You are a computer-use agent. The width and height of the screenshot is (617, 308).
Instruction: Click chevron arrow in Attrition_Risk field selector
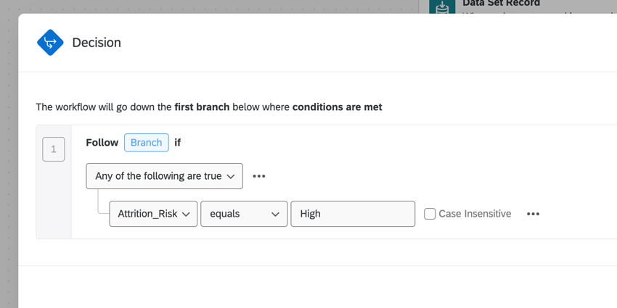tap(186, 215)
